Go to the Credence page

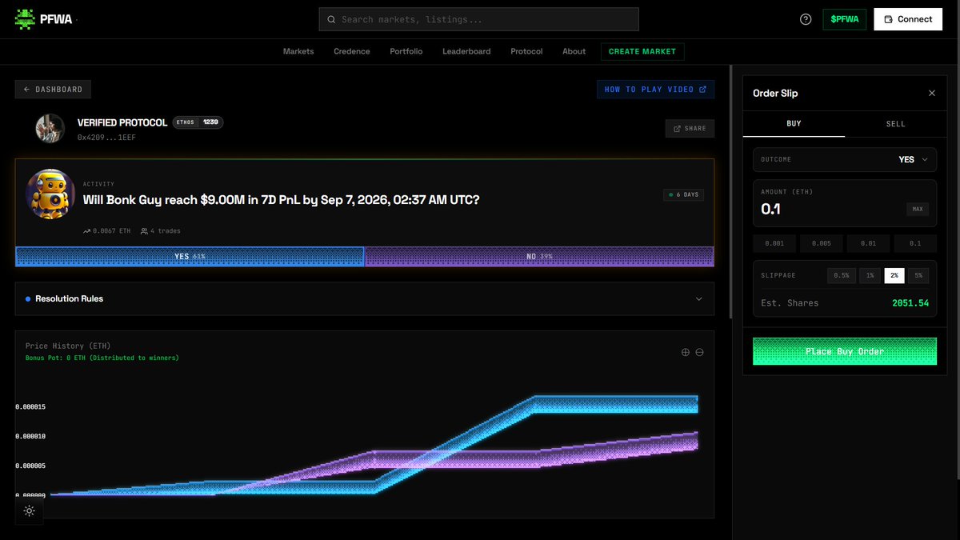(352, 51)
